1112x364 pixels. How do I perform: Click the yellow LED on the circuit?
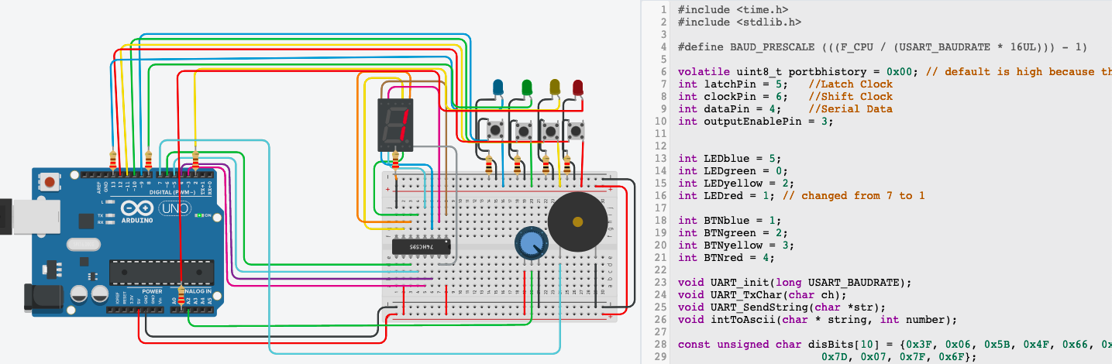pos(554,86)
